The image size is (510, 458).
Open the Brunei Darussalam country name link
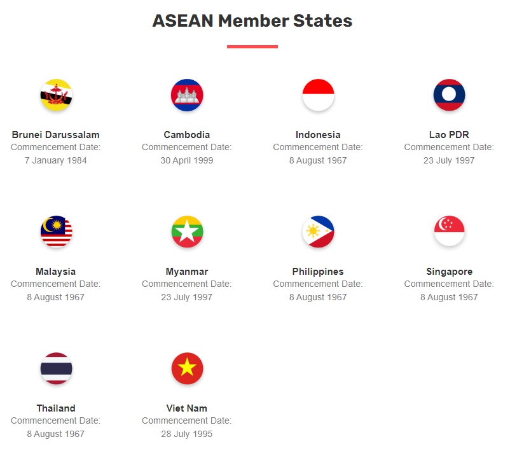click(x=56, y=135)
